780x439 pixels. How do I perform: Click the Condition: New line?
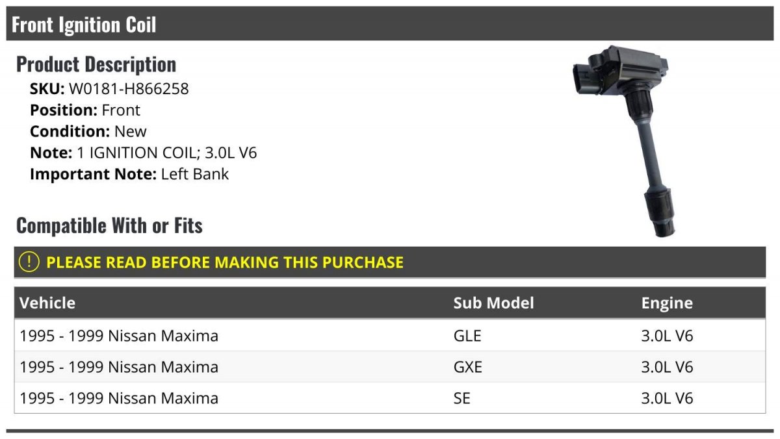coord(88,131)
